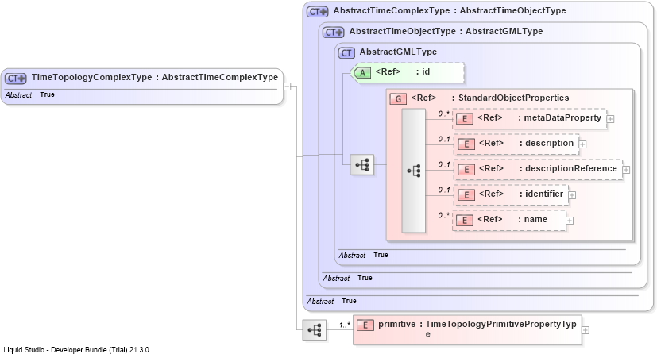
Task: Expand the description element
Action: coord(582,144)
